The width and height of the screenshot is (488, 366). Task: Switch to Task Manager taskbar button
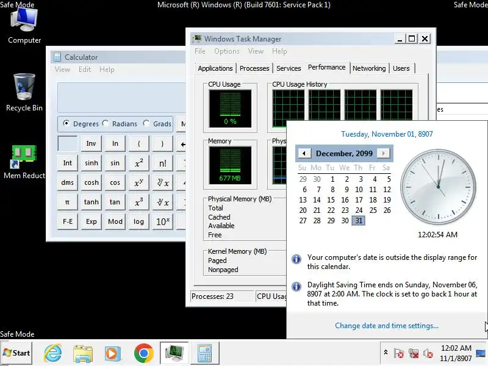(x=174, y=353)
